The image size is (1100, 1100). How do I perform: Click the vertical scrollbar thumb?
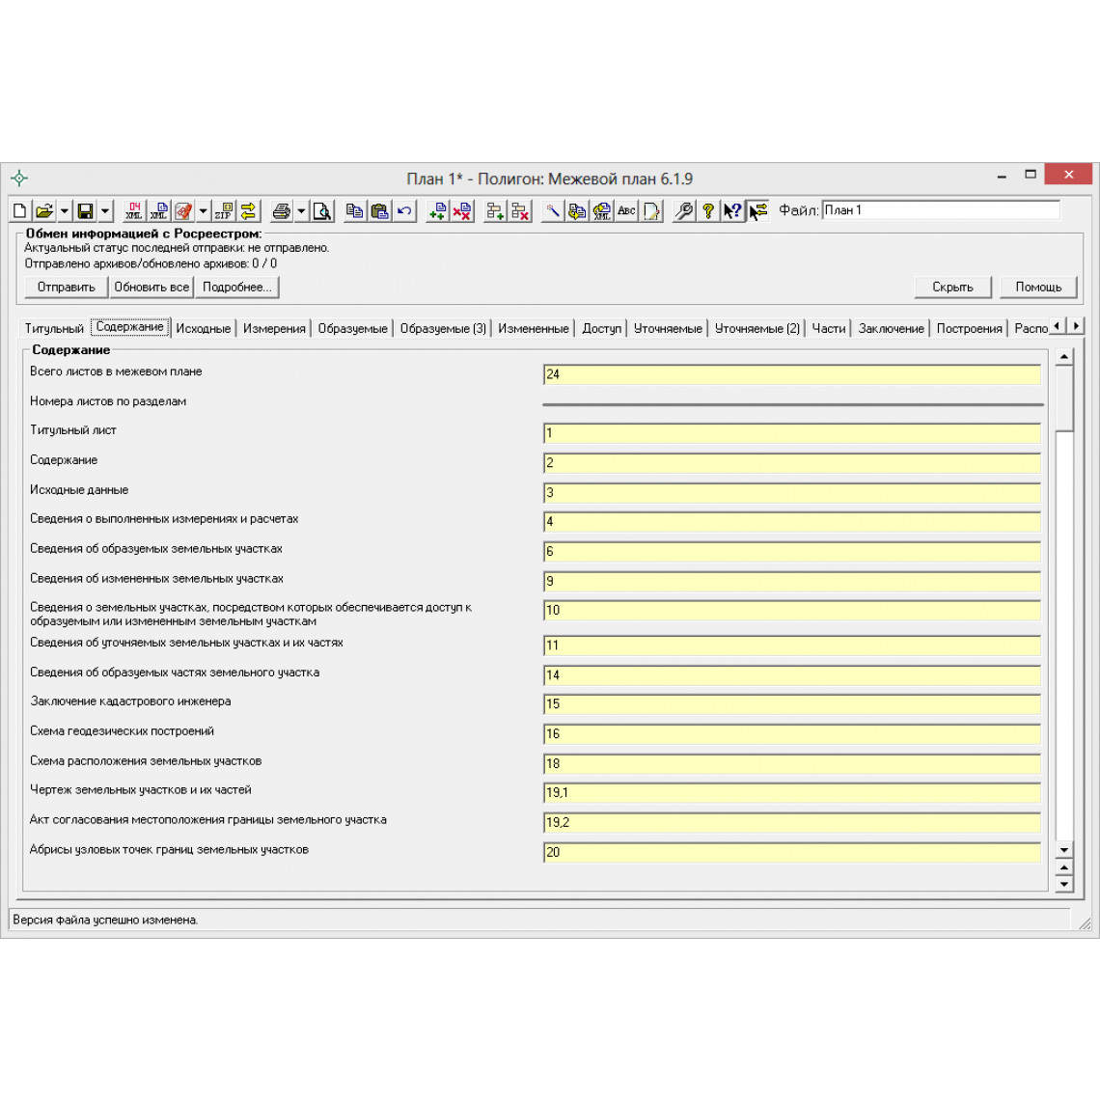coord(1064,399)
